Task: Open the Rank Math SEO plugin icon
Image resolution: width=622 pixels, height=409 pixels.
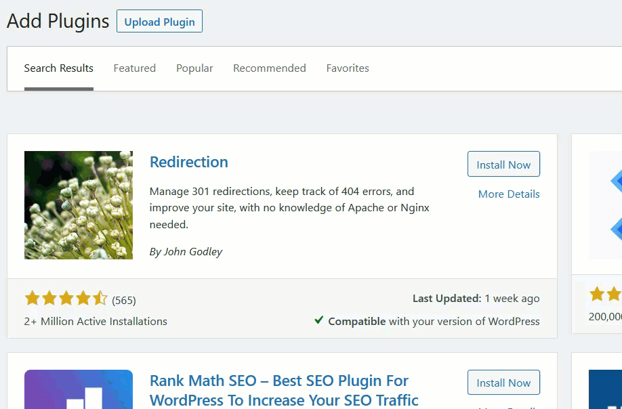Action: pos(79,389)
